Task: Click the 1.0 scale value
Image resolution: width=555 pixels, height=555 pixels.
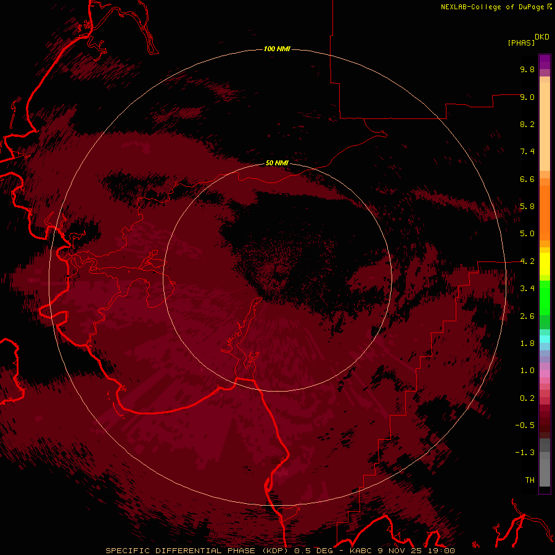Action: point(527,371)
